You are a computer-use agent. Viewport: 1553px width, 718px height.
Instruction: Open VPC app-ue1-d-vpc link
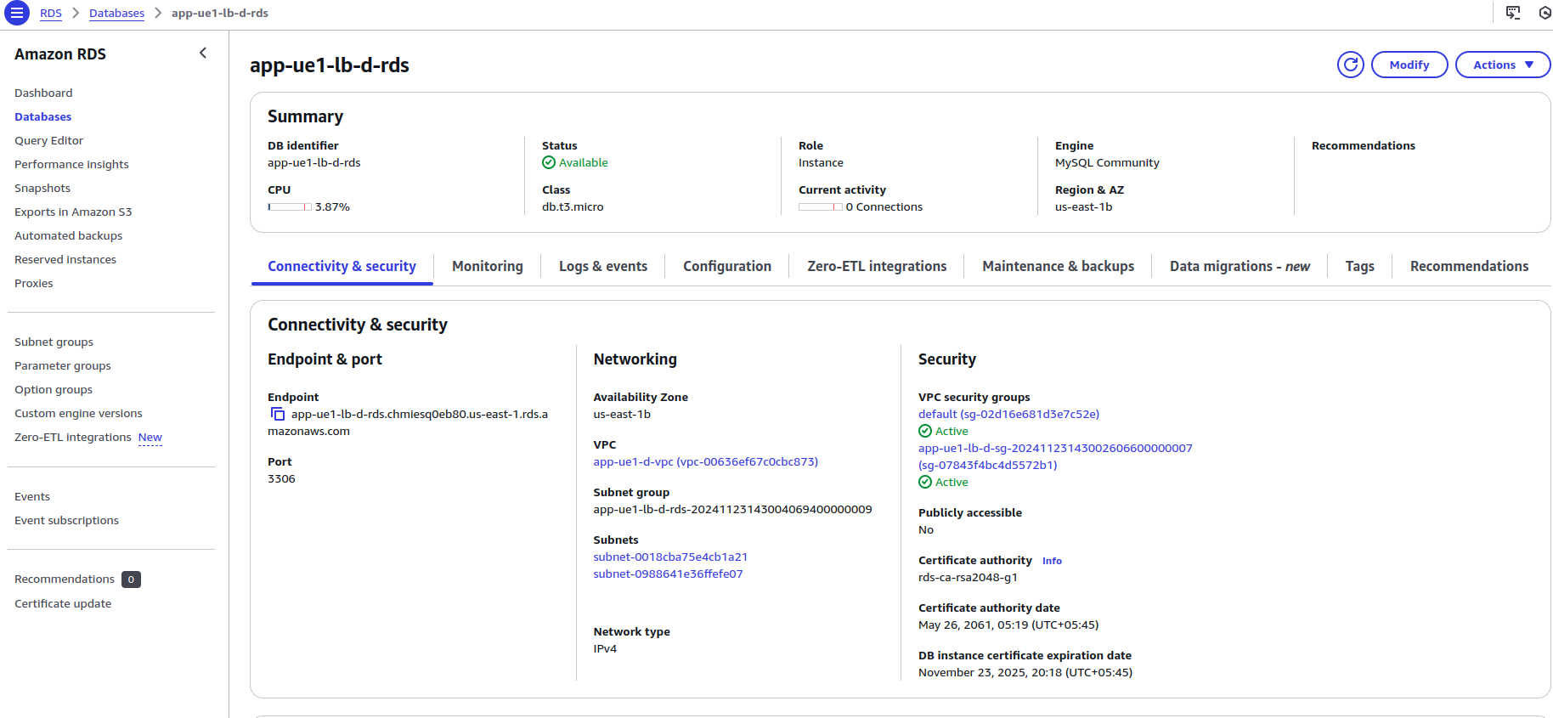click(x=705, y=461)
